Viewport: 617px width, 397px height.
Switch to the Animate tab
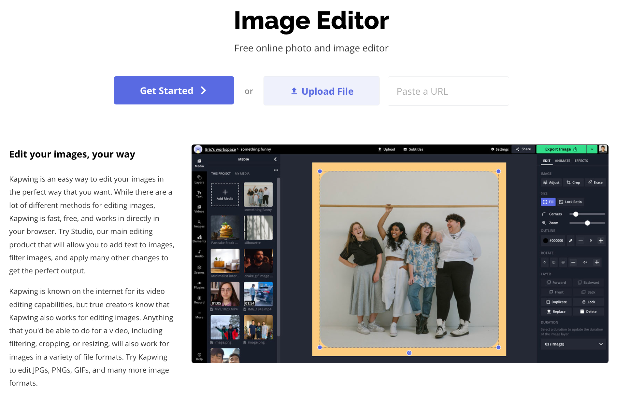tap(562, 161)
